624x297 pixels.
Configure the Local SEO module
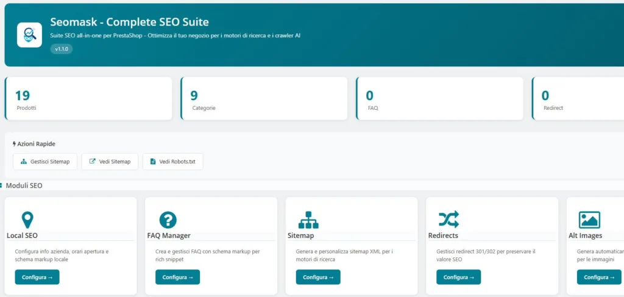tap(37, 277)
